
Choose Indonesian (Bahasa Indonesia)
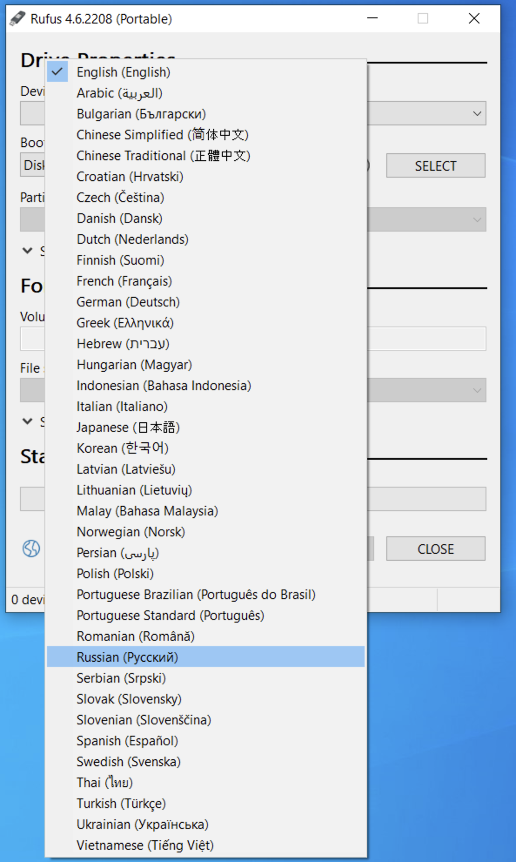[206, 386]
